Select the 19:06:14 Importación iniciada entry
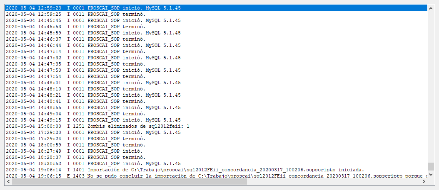This screenshot has height=190, width=439. (216, 170)
